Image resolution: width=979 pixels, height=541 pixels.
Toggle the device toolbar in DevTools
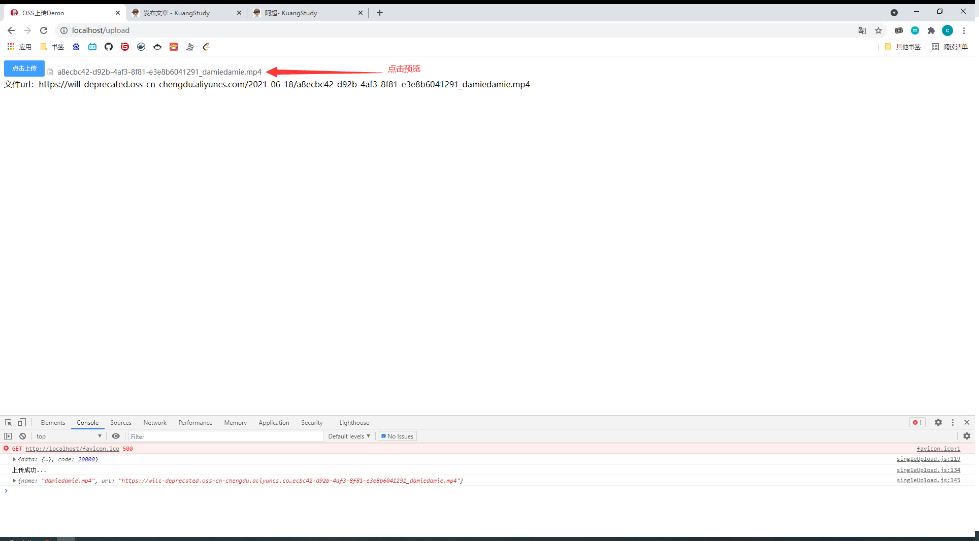(22, 422)
